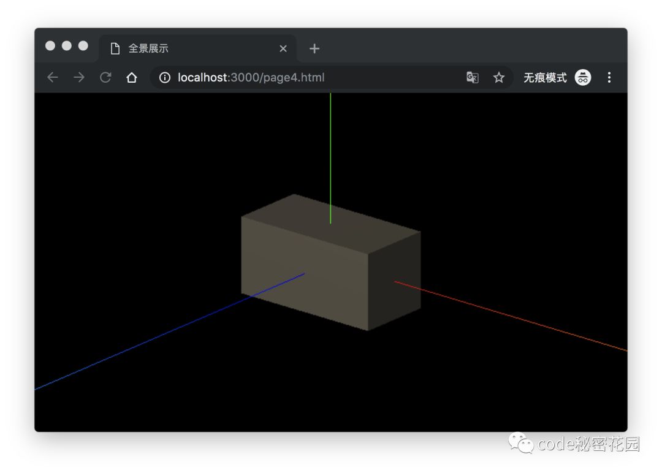The image size is (662, 473).
Task: Click the red close window button
Action: (50, 45)
